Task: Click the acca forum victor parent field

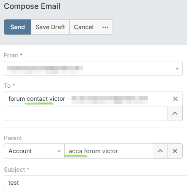Action: [x=109, y=151]
